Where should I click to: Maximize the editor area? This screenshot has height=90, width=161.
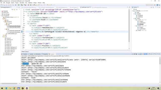pos(130,7)
